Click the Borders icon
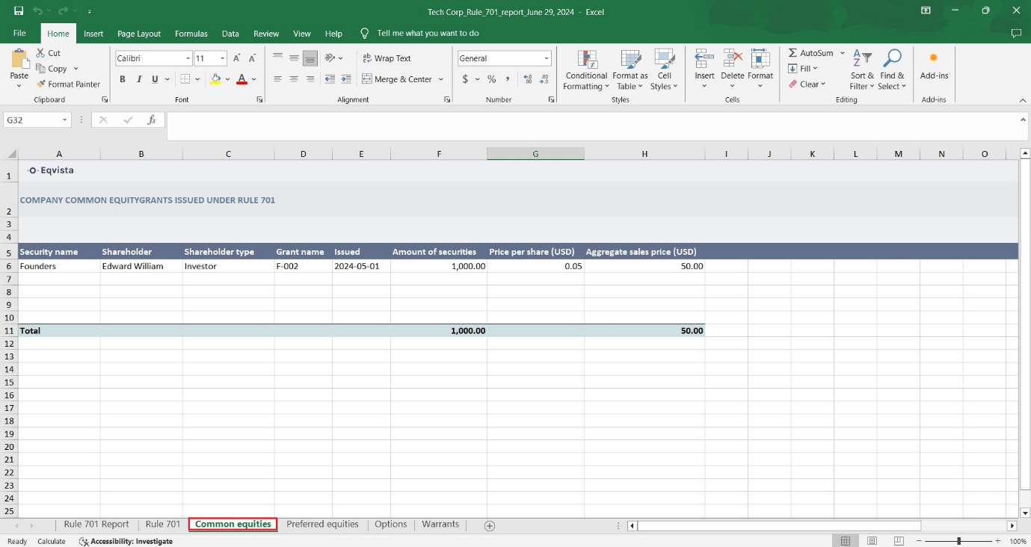 pos(185,79)
